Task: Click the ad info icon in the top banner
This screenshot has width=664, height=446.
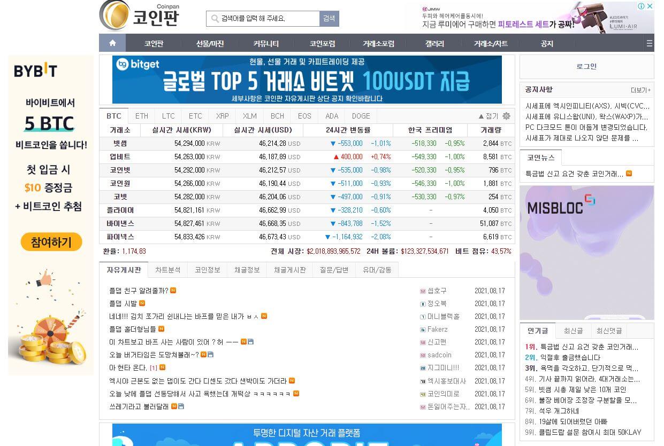Action: coord(641,6)
